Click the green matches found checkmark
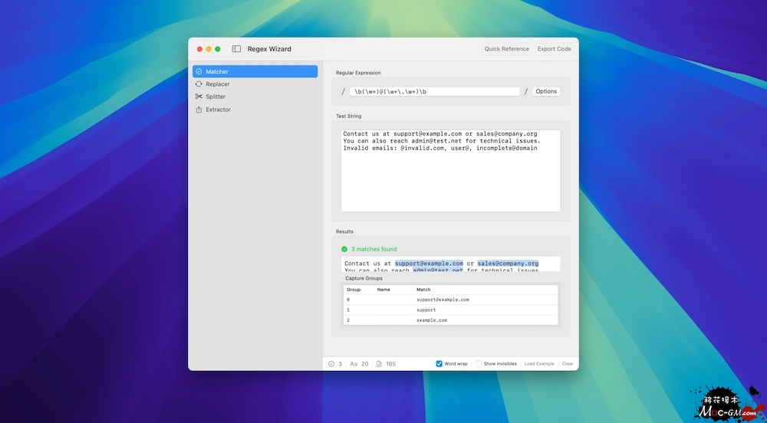 [x=344, y=249]
